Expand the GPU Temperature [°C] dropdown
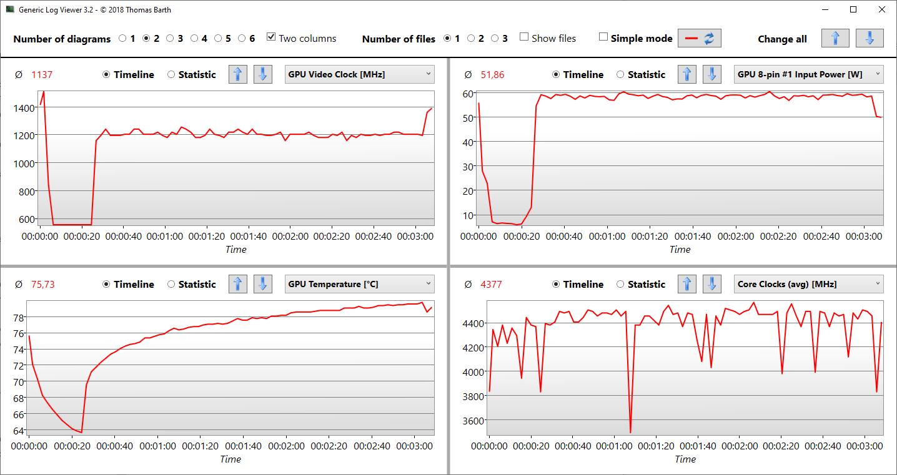The image size is (897, 475). click(359, 284)
